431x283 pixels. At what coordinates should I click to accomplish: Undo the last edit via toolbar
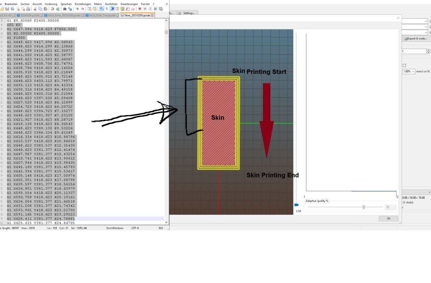pos(52,9)
